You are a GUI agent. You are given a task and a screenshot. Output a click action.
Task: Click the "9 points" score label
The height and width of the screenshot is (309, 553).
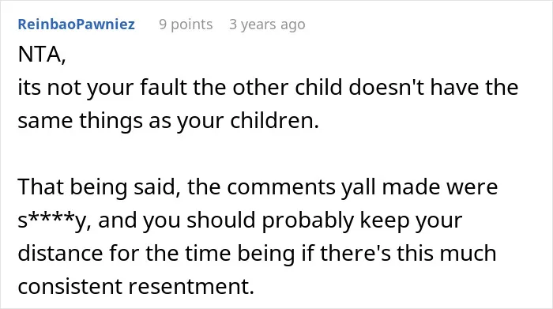click(x=186, y=24)
